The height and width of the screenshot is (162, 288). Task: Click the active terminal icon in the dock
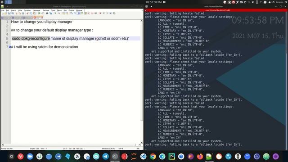pyautogui.click(x=115, y=157)
